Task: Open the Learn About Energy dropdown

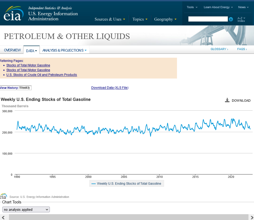Action: [x=218, y=7]
